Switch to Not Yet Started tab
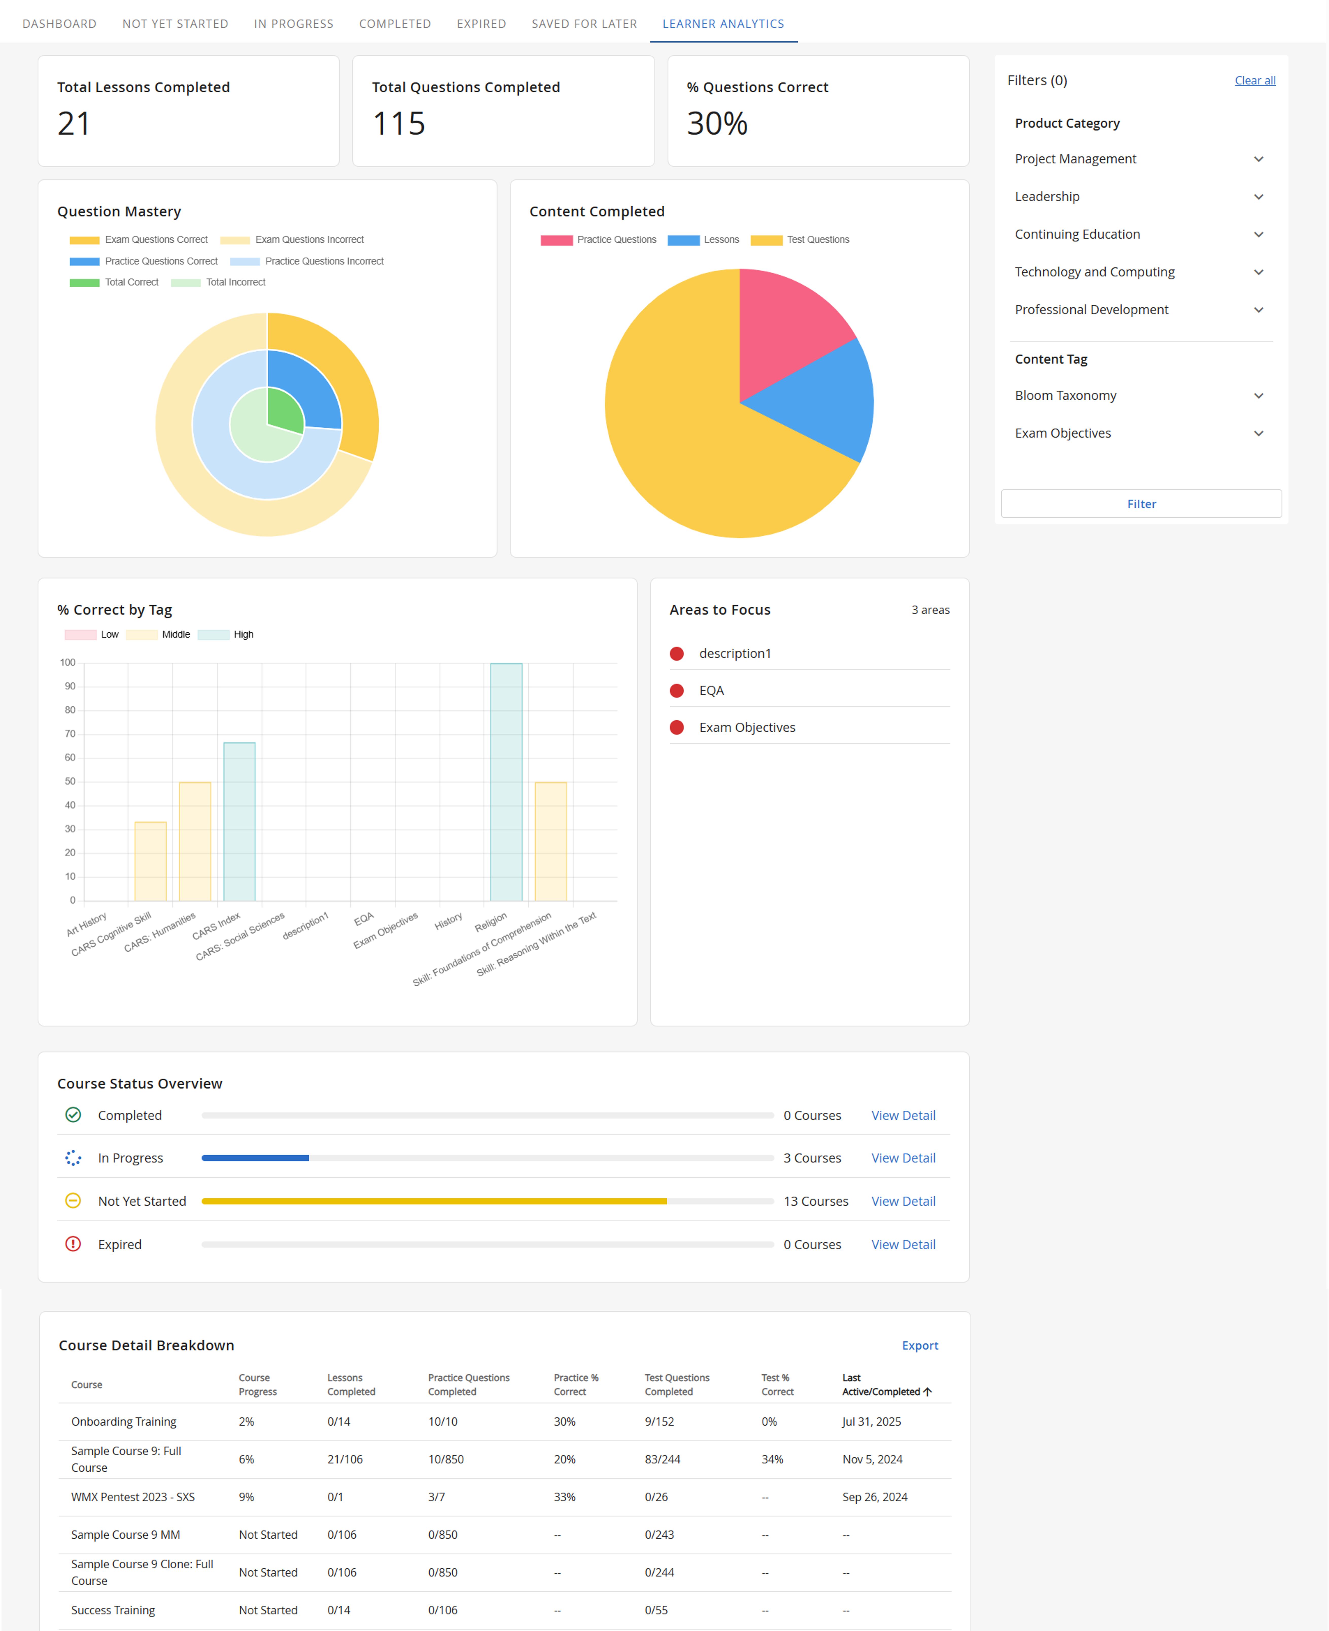1329x1631 pixels. click(x=175, y=24)
